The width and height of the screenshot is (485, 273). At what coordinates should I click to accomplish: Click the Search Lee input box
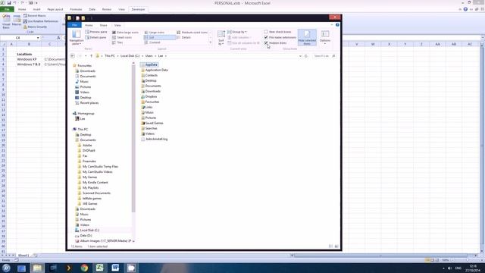pos(324,56)
